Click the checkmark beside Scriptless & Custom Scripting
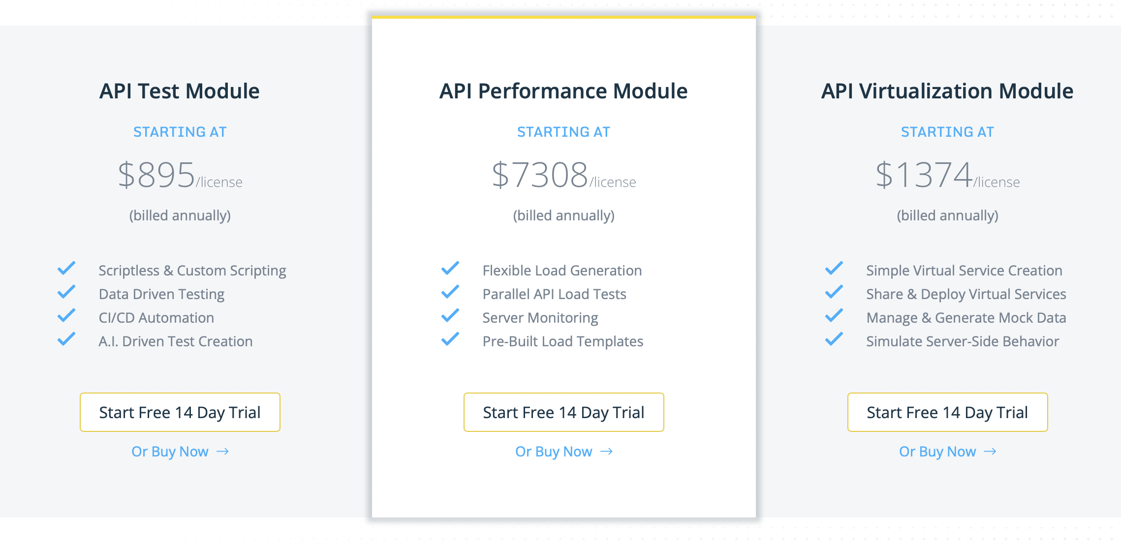Viewport: 1121px width, 546px height. (x=67, y=269)
